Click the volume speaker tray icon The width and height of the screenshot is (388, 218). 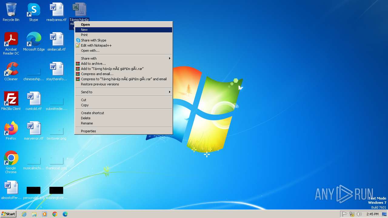tap(359, 214)
